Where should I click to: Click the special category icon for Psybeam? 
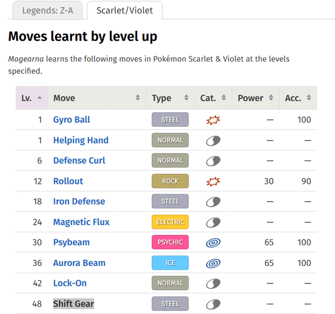click(x=213, y=242)
